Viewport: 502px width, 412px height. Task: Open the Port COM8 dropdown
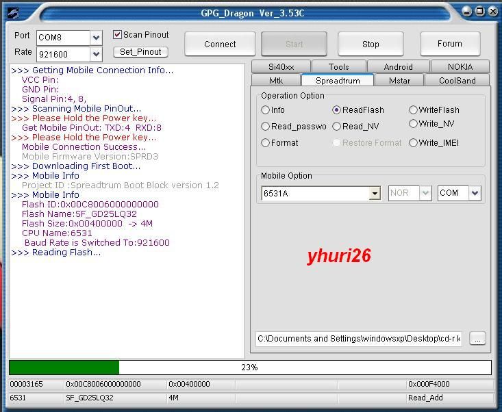(96, 38)
